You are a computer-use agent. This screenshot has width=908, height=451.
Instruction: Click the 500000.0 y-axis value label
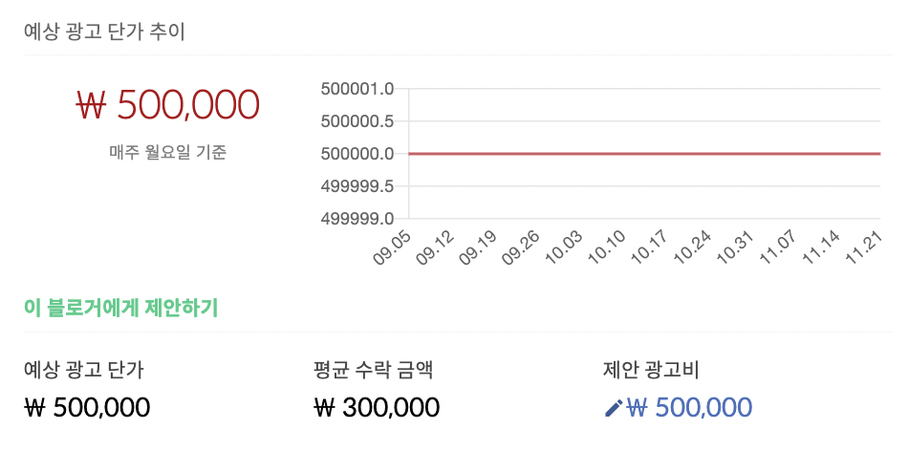tap(357, 154)
